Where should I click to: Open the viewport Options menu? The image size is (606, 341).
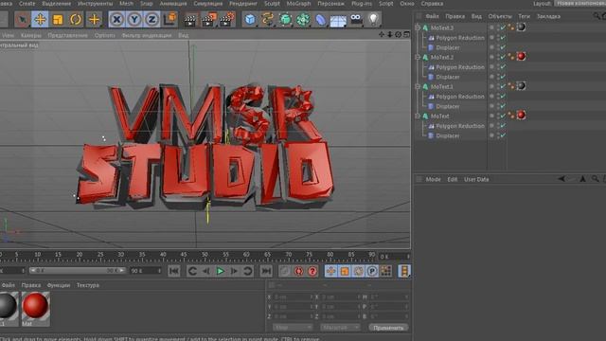[x=105, y=35]
